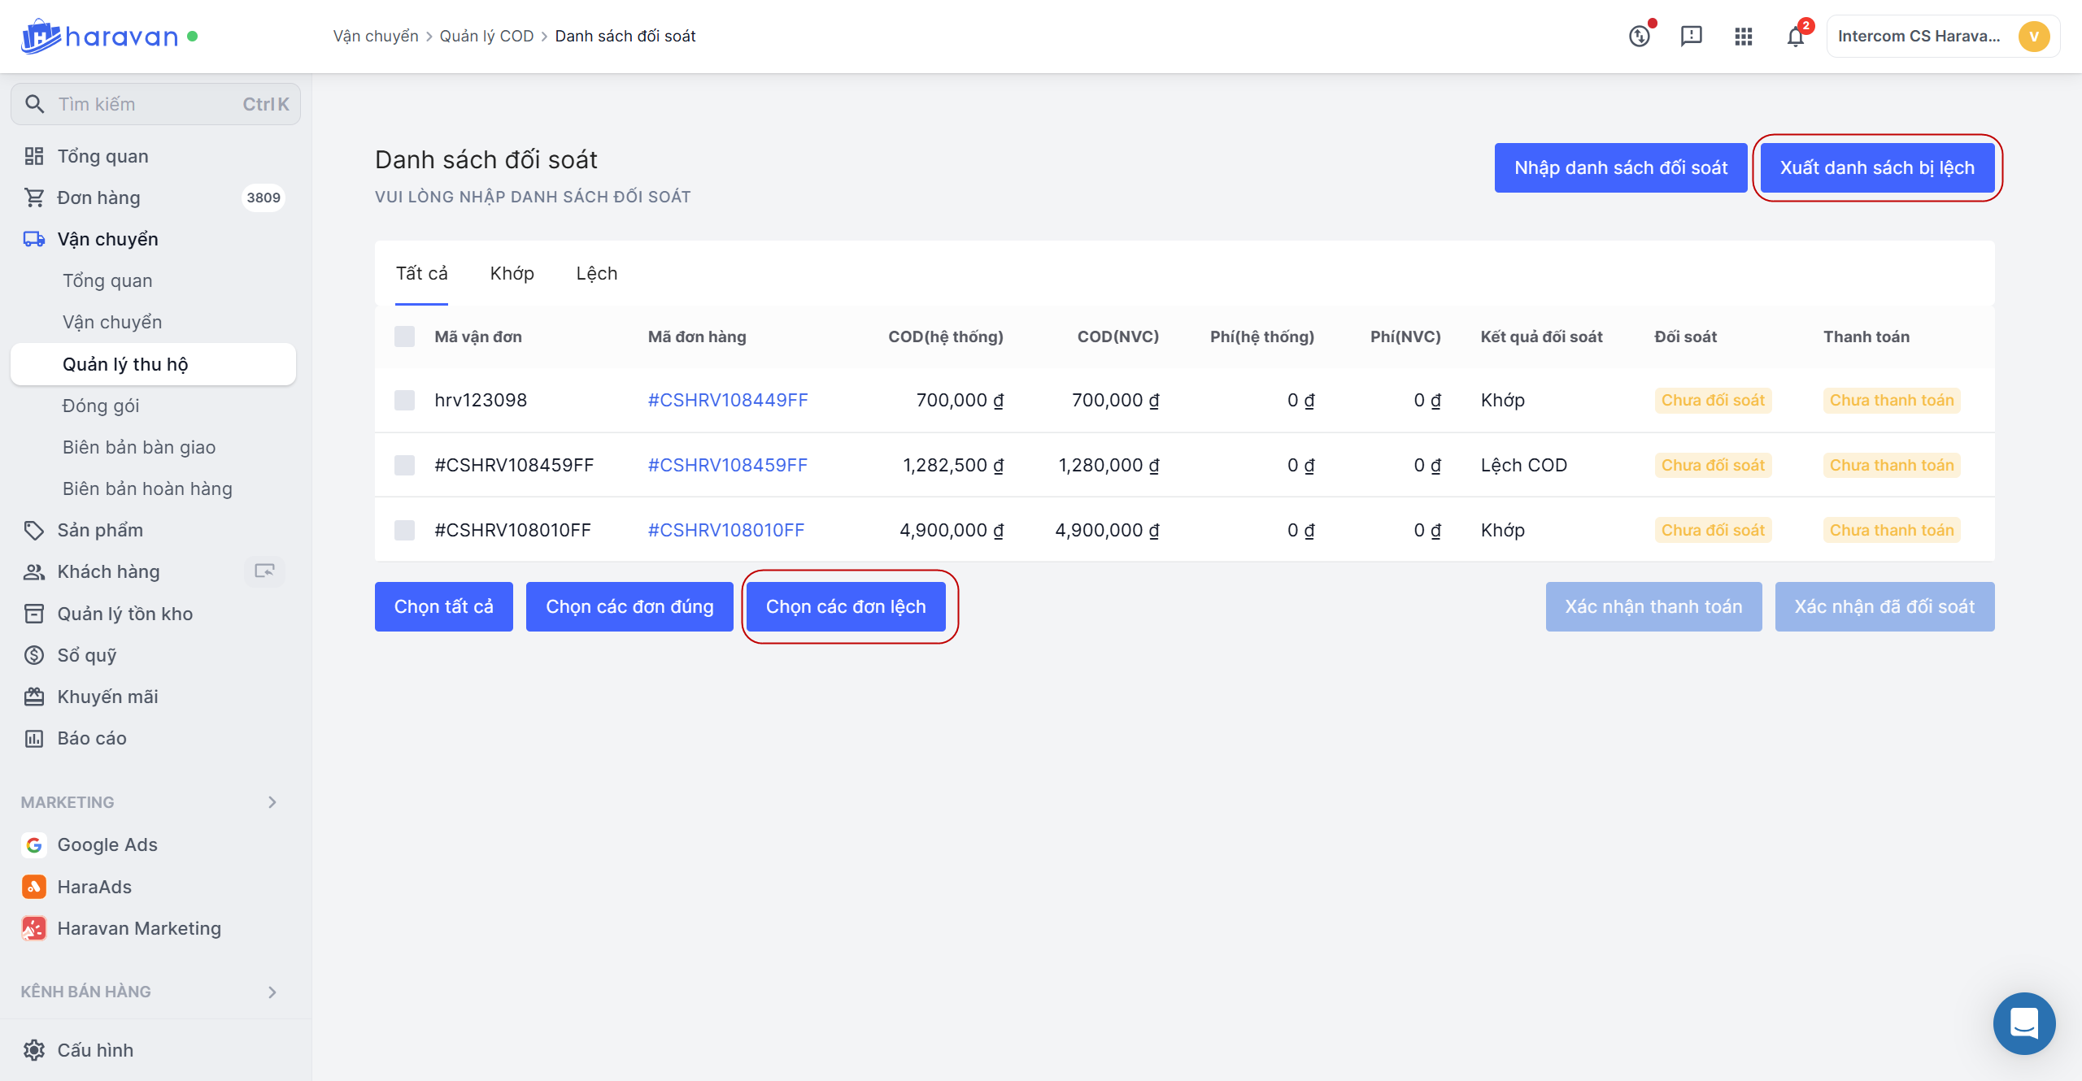
Task: Click the Haravan logo
Action: coord(99,37)
